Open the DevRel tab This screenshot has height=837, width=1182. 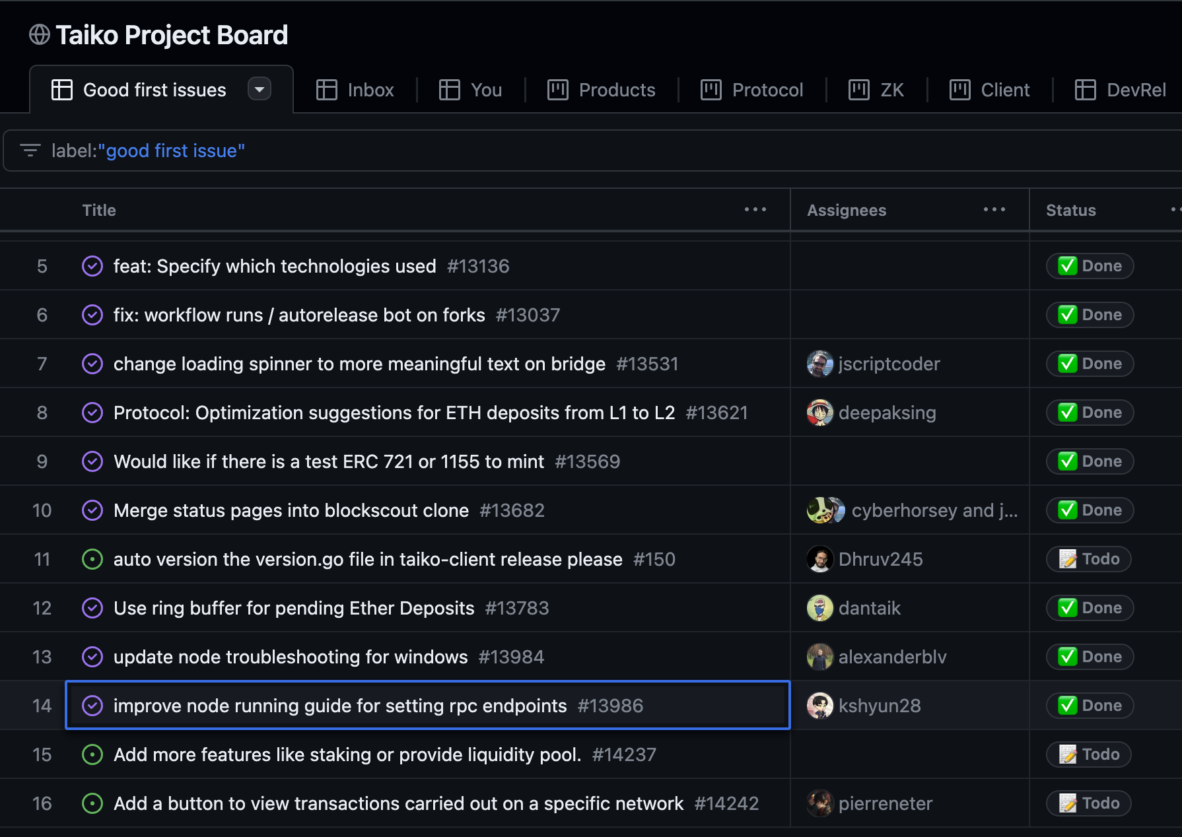click(1121, 90)
